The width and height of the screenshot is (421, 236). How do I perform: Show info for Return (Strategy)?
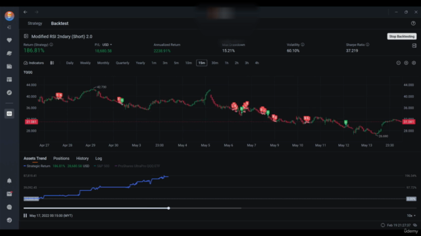coord(51,45)
